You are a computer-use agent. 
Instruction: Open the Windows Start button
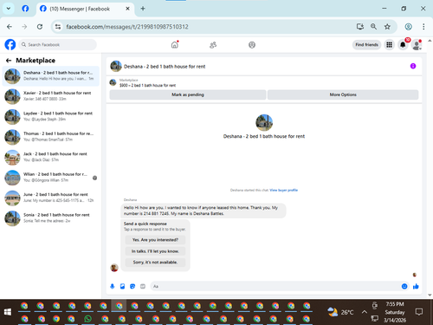point(8,312)
